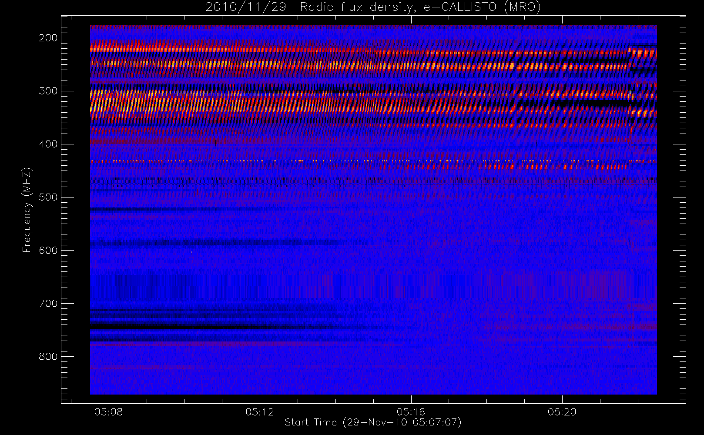Click the "Start Time (29-Nov-10 05:07:07)" x-axis label
Image resolution: width=704 pixels, height=435 pixels.
(373, 422)
